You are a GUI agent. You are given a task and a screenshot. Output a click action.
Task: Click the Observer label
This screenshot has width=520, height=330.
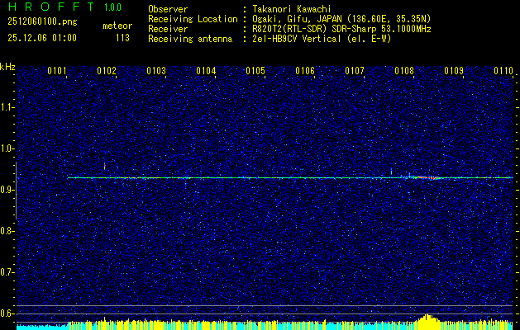point(168,9)
